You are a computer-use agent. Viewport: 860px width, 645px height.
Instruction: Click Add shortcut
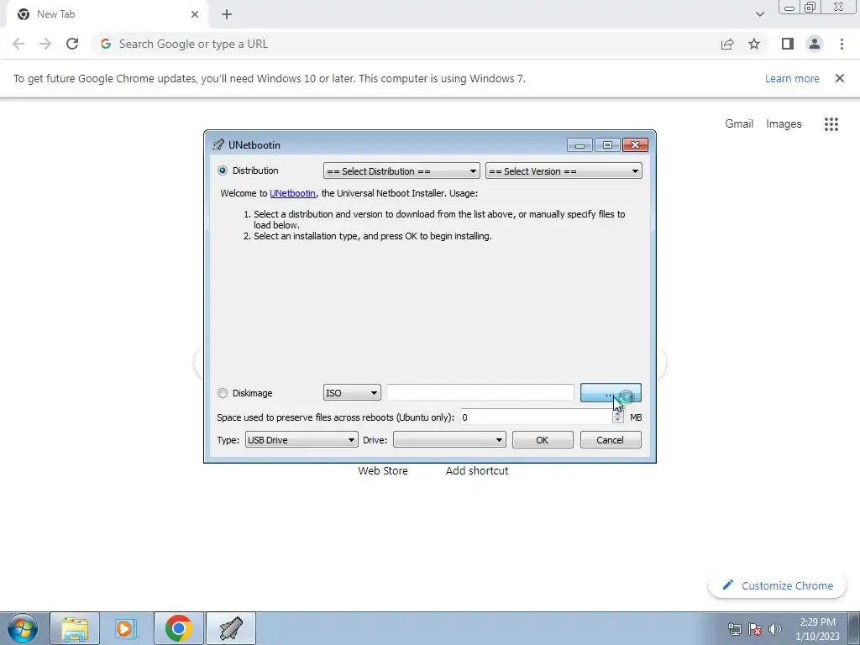(x=477, y=470)
